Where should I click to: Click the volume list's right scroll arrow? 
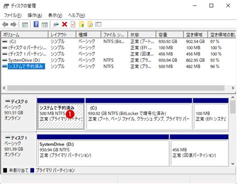tap(233, 88)
